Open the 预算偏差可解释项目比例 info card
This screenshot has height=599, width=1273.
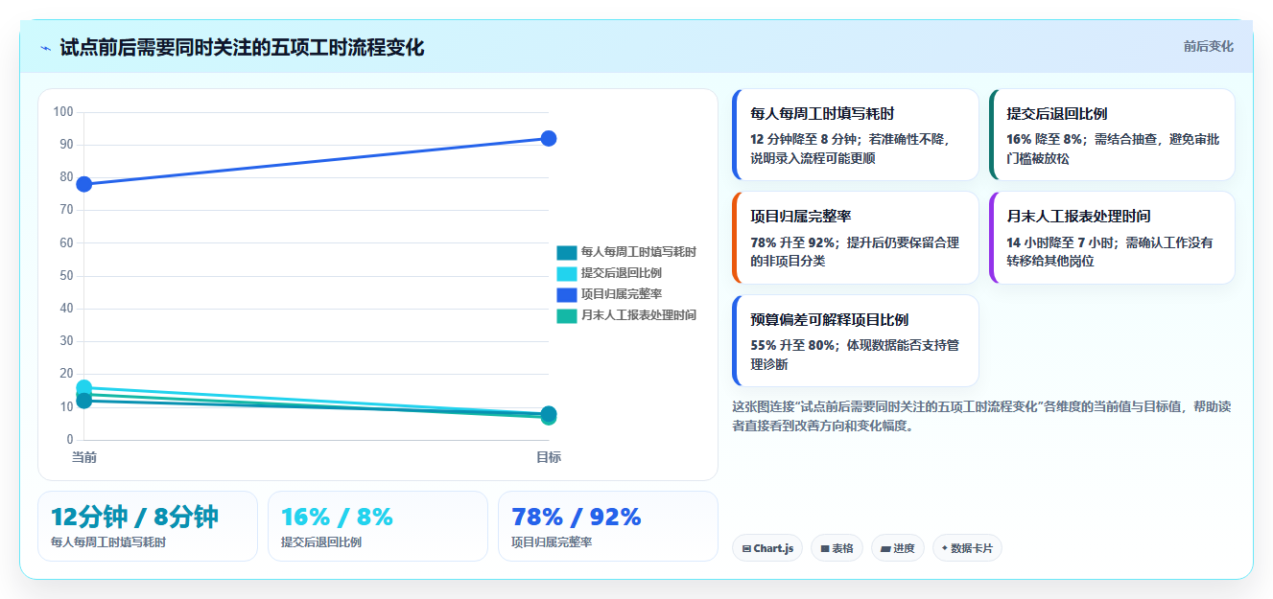tap(855, 340)
